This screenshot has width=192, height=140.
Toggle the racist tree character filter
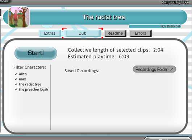(x=28, y=84)
